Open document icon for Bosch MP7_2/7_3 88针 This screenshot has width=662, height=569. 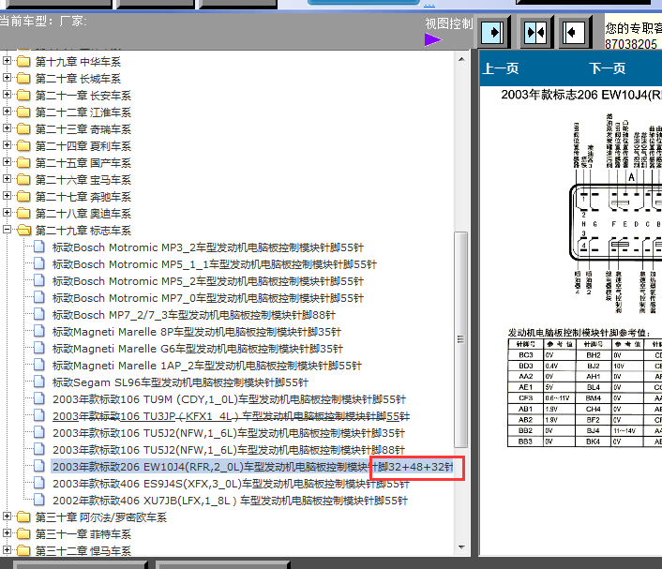39,314
